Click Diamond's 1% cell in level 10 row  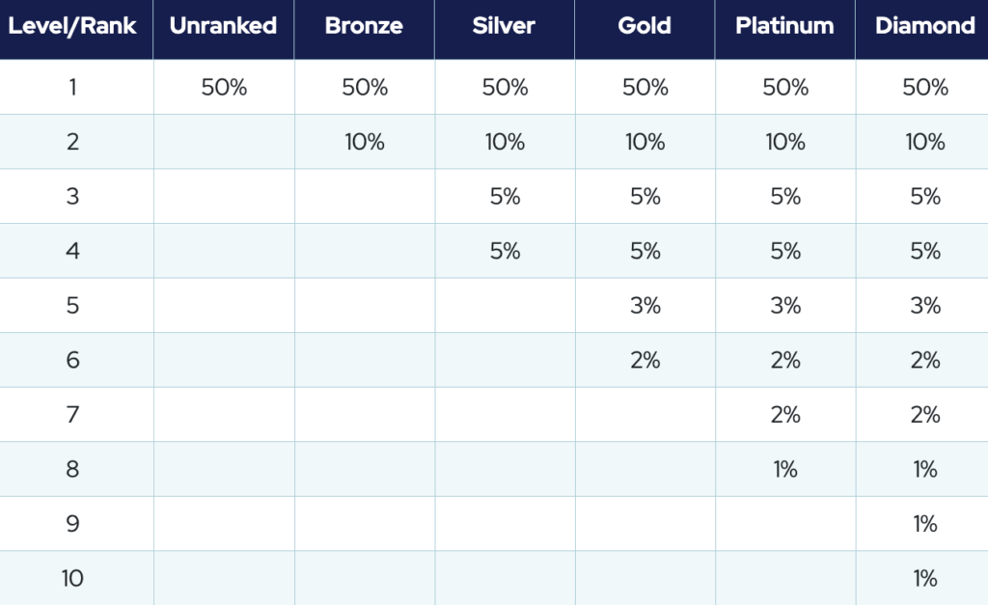coord(925,579)
